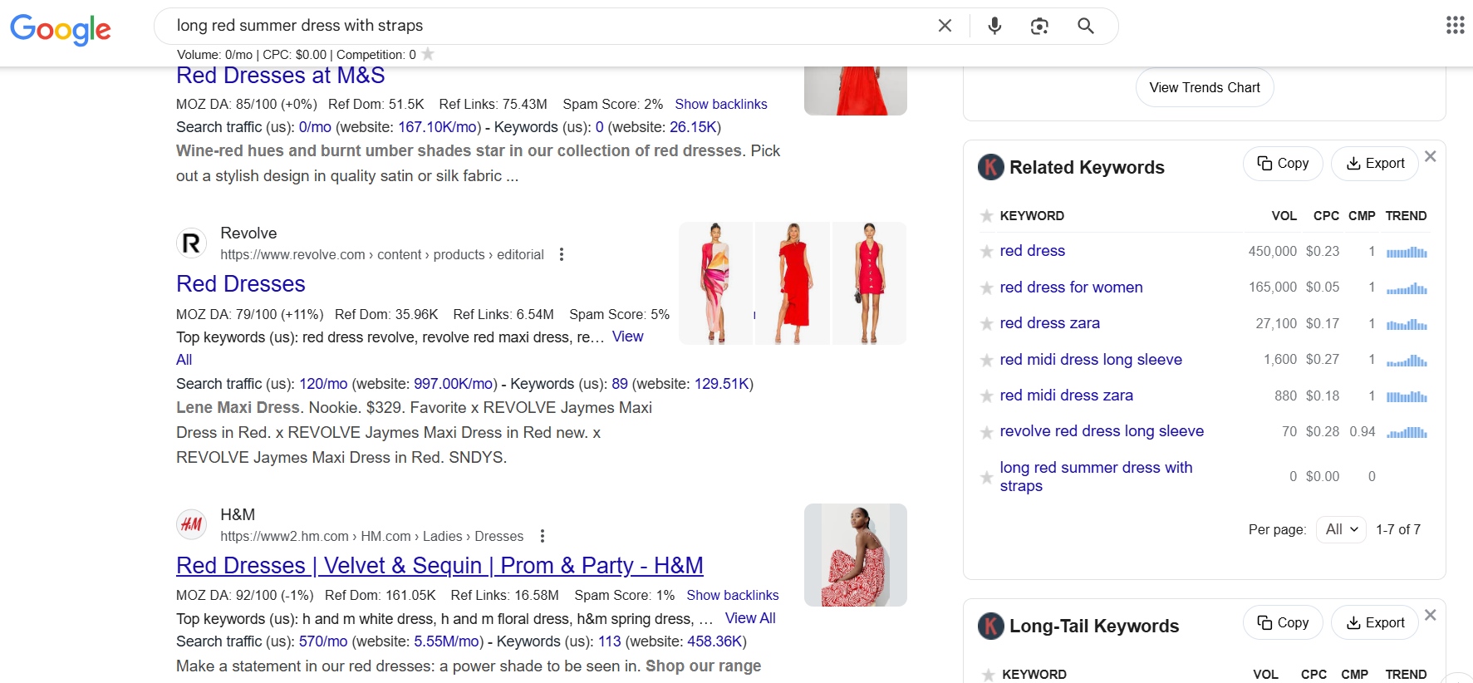Screen dimensions: 1473x683
Task: Click the Revolve site favicon
Action: click(191, 243)
